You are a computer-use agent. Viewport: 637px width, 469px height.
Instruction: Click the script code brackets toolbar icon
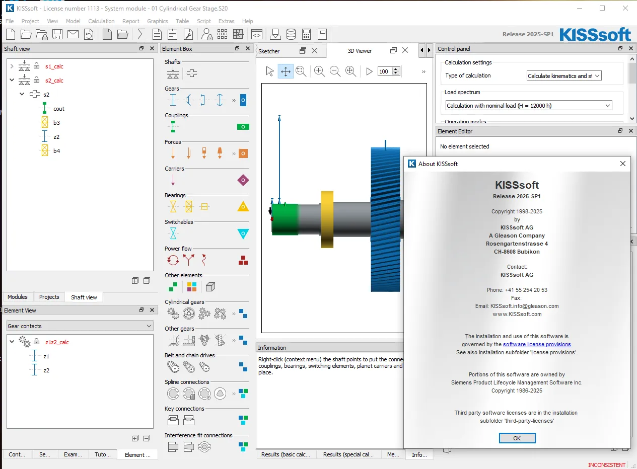coord(256,34)
